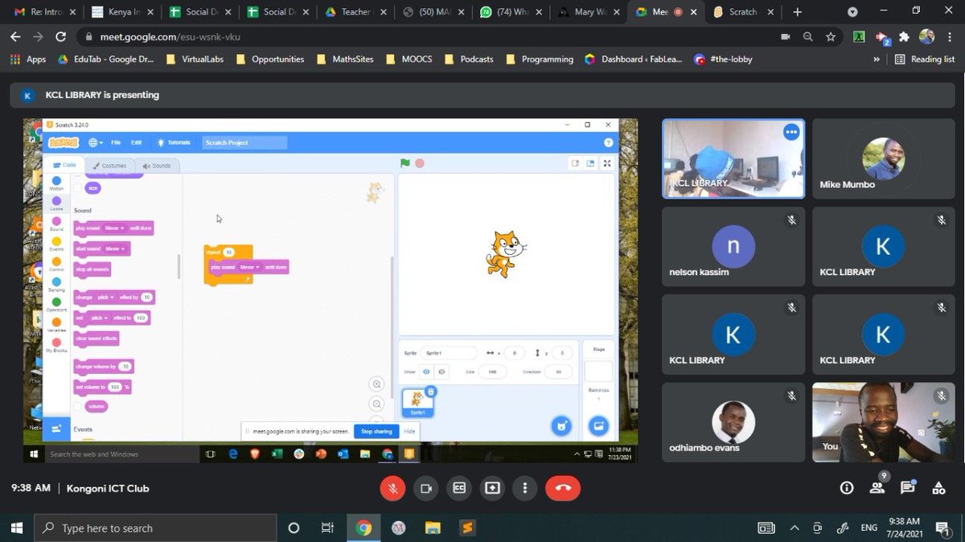Select the odhiambo evans participant tile
This screenshot has height=542, width=965.
coord(733,422)
